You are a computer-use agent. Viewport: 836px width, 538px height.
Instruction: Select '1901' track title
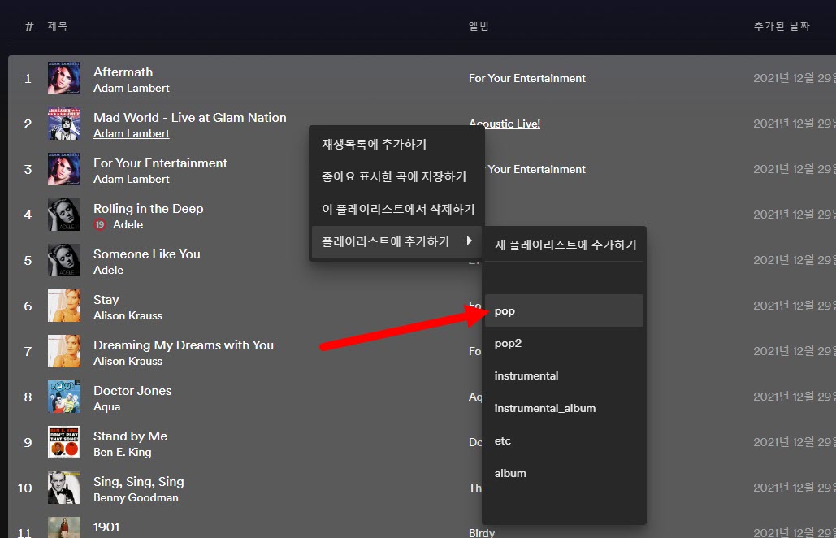(x=106, y=527)
